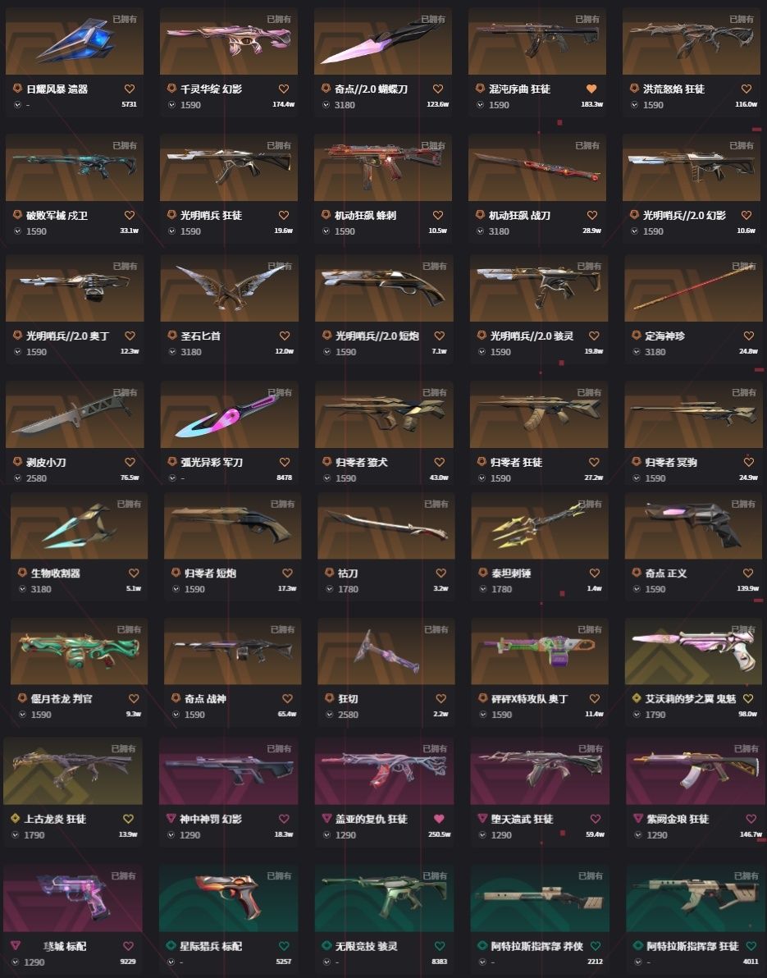Viewport: 767px width, 978px height.
Task: Click the exclusive tier icon next to 上古龙炎 狂徒
Action: pos(15,818)
